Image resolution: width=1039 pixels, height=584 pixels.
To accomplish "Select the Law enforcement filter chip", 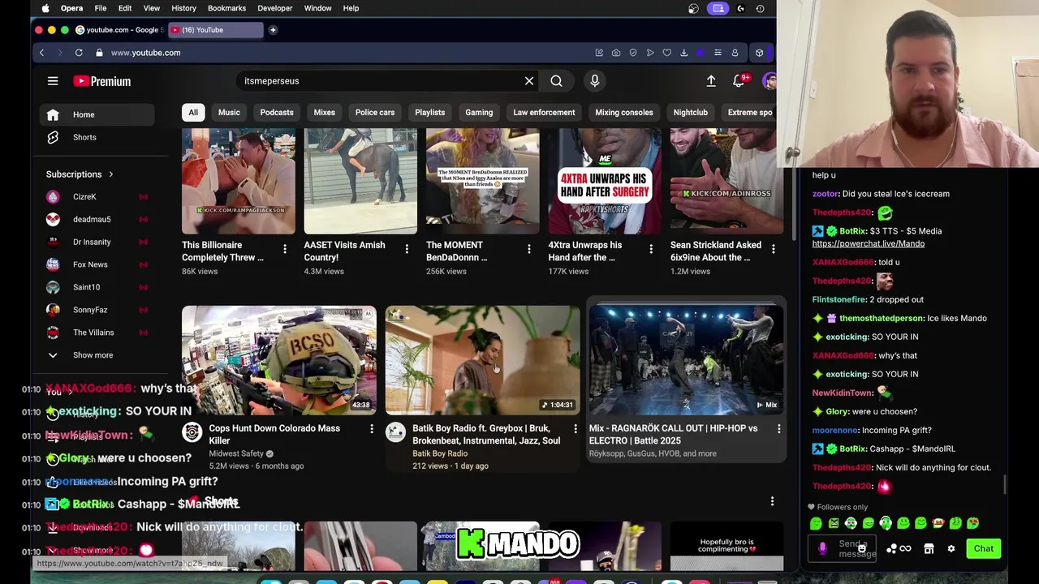I will click(544, 113).
